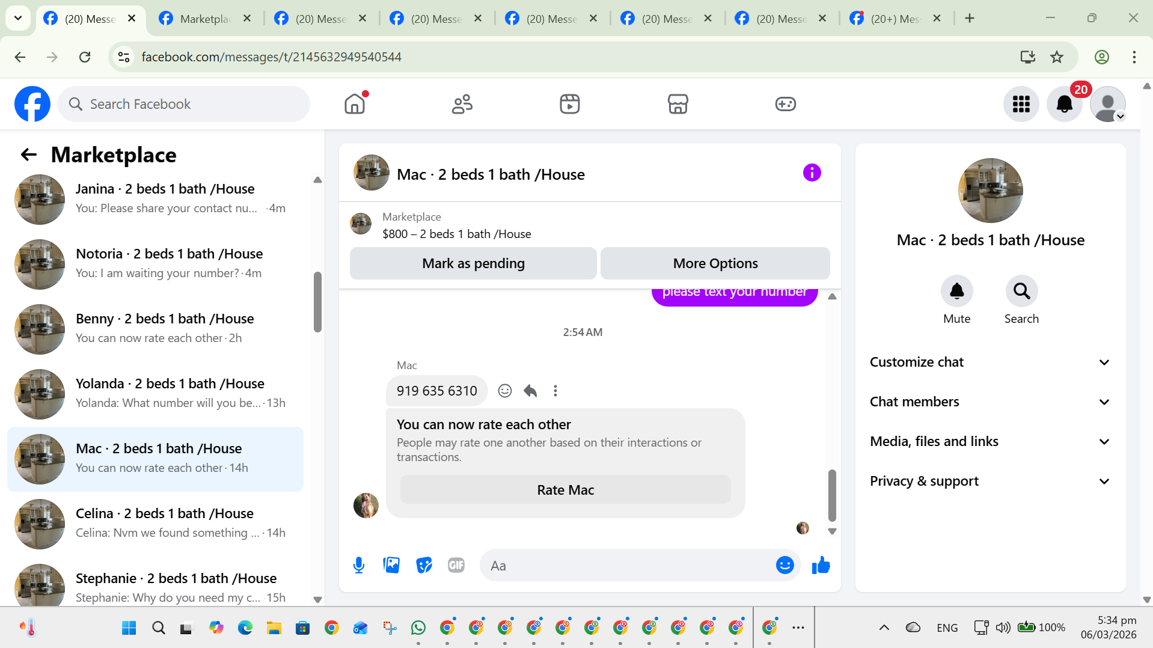Click the install app icon in address bar
Screen dimensions: 1153x648
point(1027,57)
